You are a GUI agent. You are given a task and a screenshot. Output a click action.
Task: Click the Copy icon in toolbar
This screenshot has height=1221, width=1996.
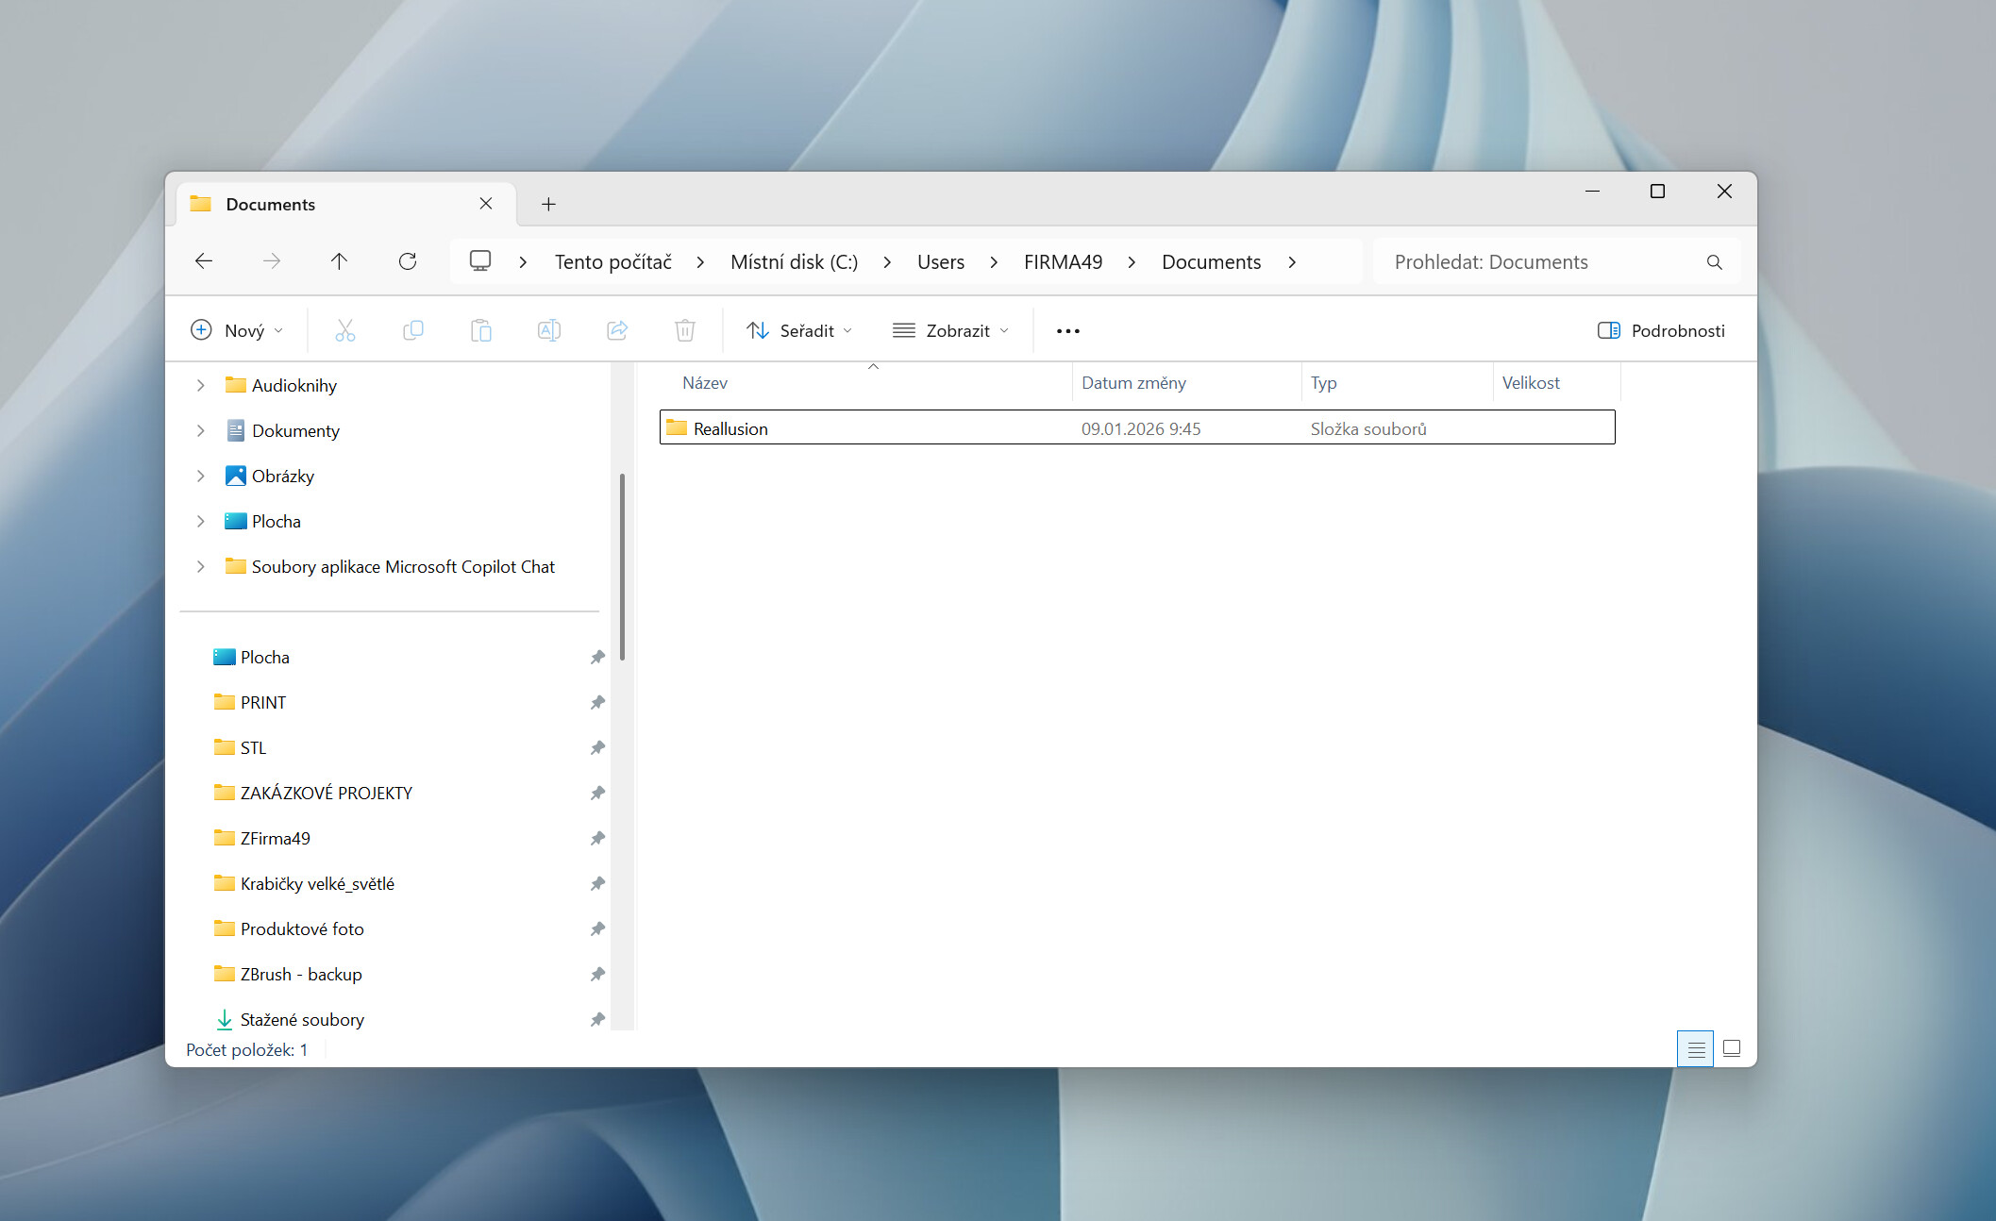pos(412,330)
